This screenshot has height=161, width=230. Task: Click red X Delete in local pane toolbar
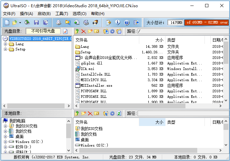click(x=90, y=114)
